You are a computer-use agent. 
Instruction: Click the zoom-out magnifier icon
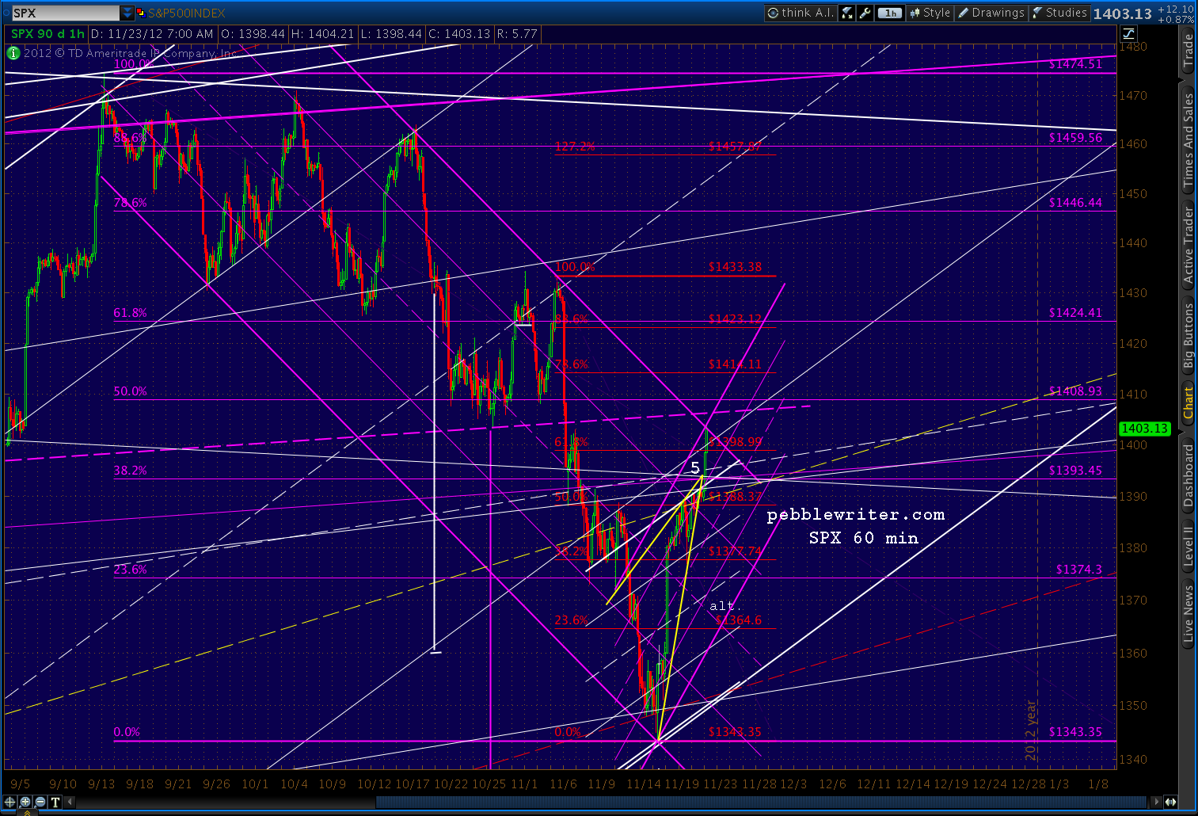point(40,803)
